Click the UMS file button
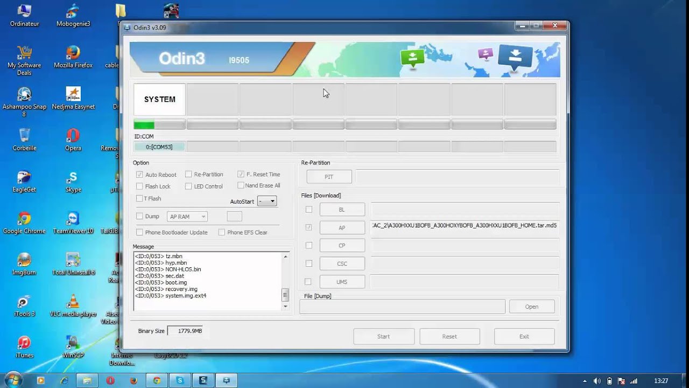The width and height of the screenshot is (689, 388). (x=342, y=282)
